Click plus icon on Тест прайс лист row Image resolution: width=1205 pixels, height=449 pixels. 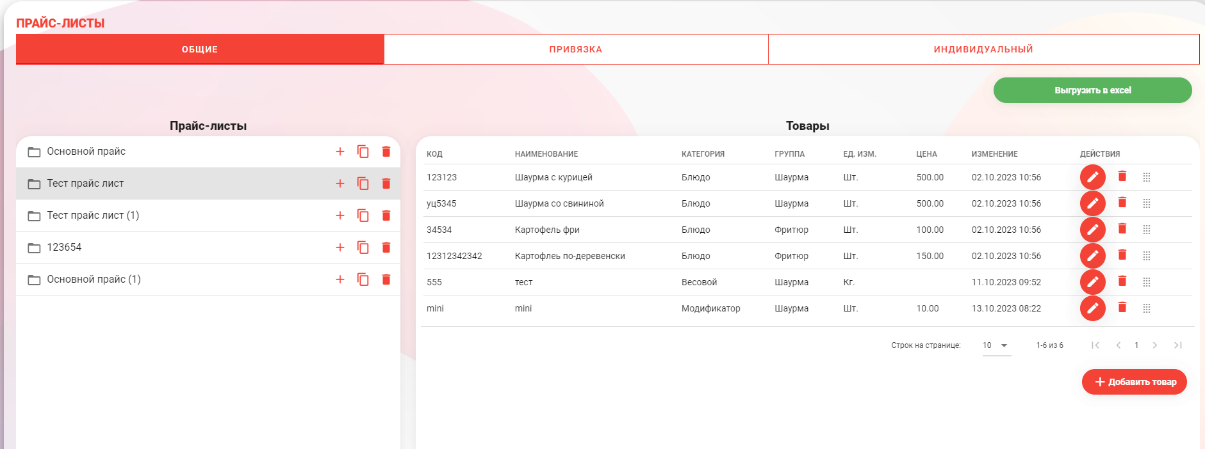click(x=340, y=184)
